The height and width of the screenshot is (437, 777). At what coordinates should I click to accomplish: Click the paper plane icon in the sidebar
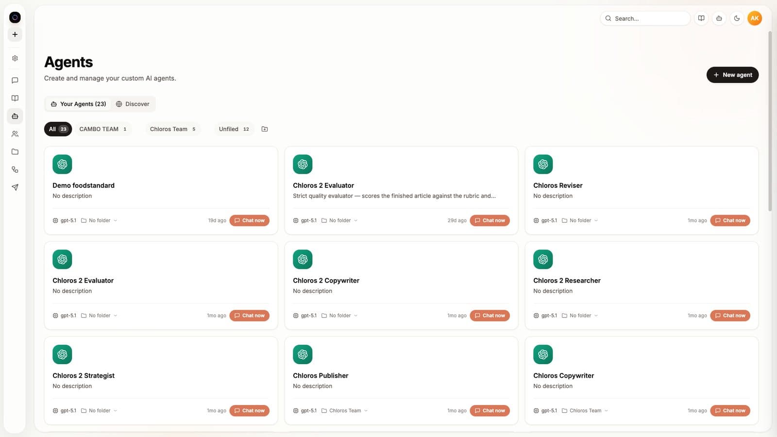(15, 187)
